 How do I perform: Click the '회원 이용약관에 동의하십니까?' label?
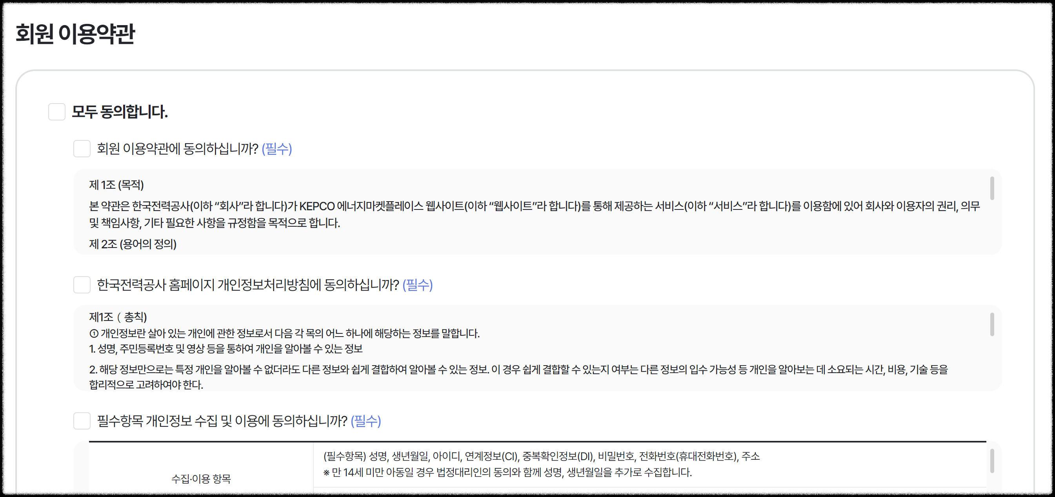click(x=177, y=148)
